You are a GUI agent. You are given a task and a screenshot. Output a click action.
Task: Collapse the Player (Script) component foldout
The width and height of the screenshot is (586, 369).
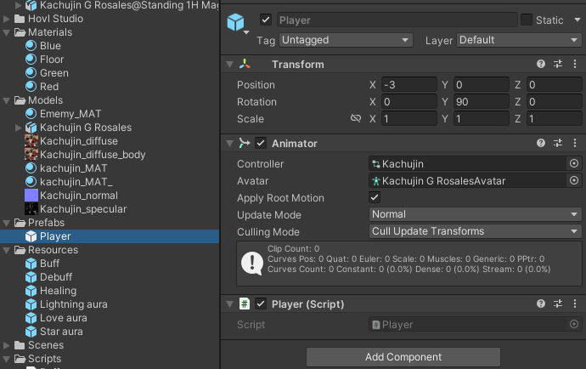pyautogui.click(x=229, y=304)
